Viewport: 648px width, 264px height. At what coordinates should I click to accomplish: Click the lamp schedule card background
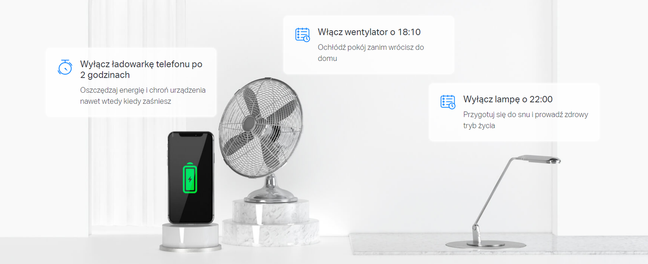[514, 112]
